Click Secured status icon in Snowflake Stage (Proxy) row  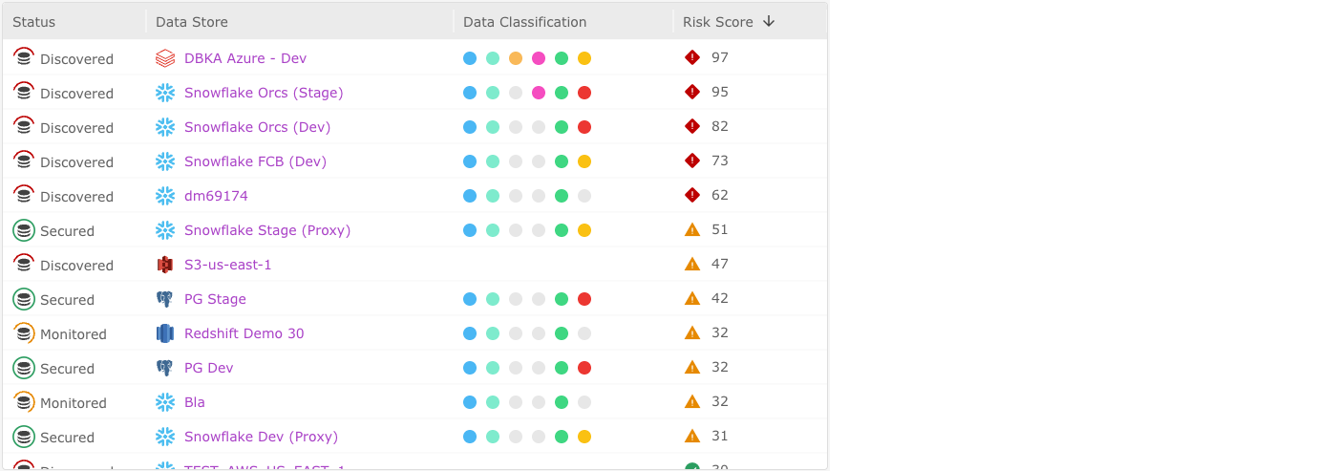[24, 230]
